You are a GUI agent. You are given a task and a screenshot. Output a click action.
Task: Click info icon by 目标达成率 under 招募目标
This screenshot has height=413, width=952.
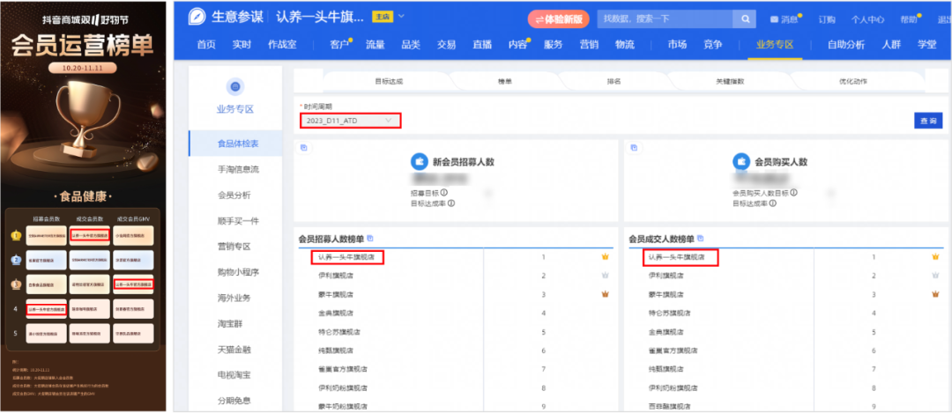[451, 203]
